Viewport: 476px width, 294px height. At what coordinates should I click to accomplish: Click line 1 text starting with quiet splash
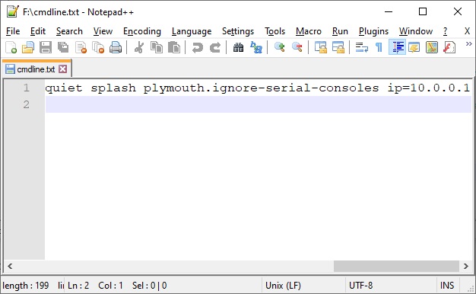point(258,88)
